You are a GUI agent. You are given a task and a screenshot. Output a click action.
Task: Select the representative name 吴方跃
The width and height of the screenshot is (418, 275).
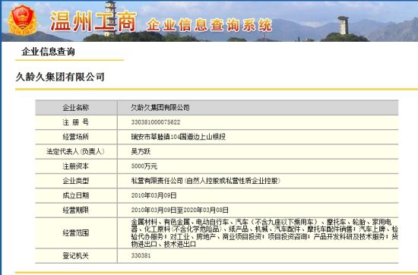[x=141, y=152]
